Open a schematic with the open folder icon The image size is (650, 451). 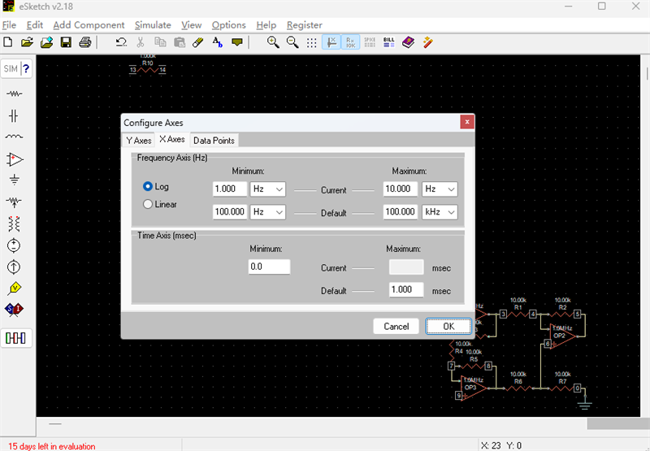(x=27, y=42)
